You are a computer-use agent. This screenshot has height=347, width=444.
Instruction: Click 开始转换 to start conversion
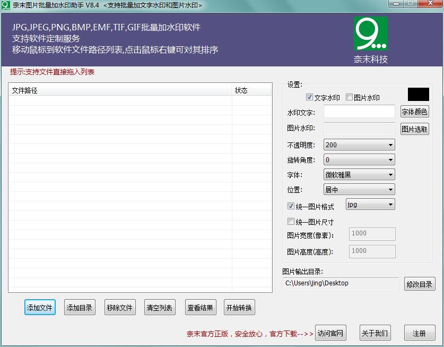(x=240, y=307)
